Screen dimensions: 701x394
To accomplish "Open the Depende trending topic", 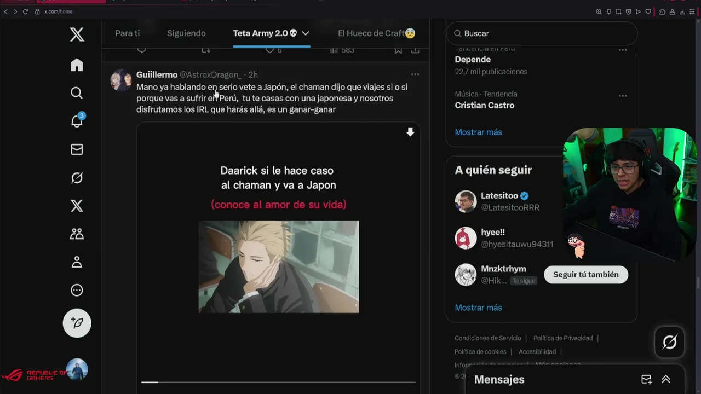I will pyautogui.click(x=473, y=59).
